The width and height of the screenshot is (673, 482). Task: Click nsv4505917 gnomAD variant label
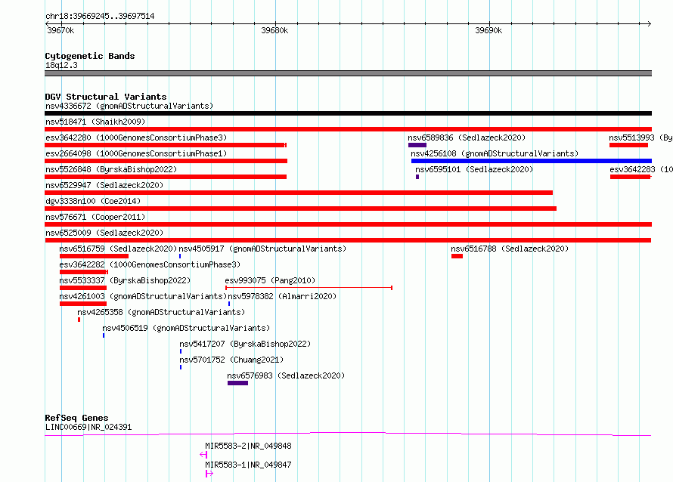(262, 249)
